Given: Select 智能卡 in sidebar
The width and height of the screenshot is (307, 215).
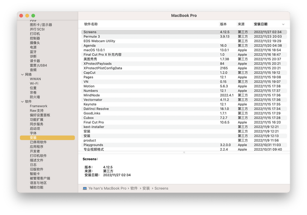Looking at the screenshot, I should coord(35,174).
